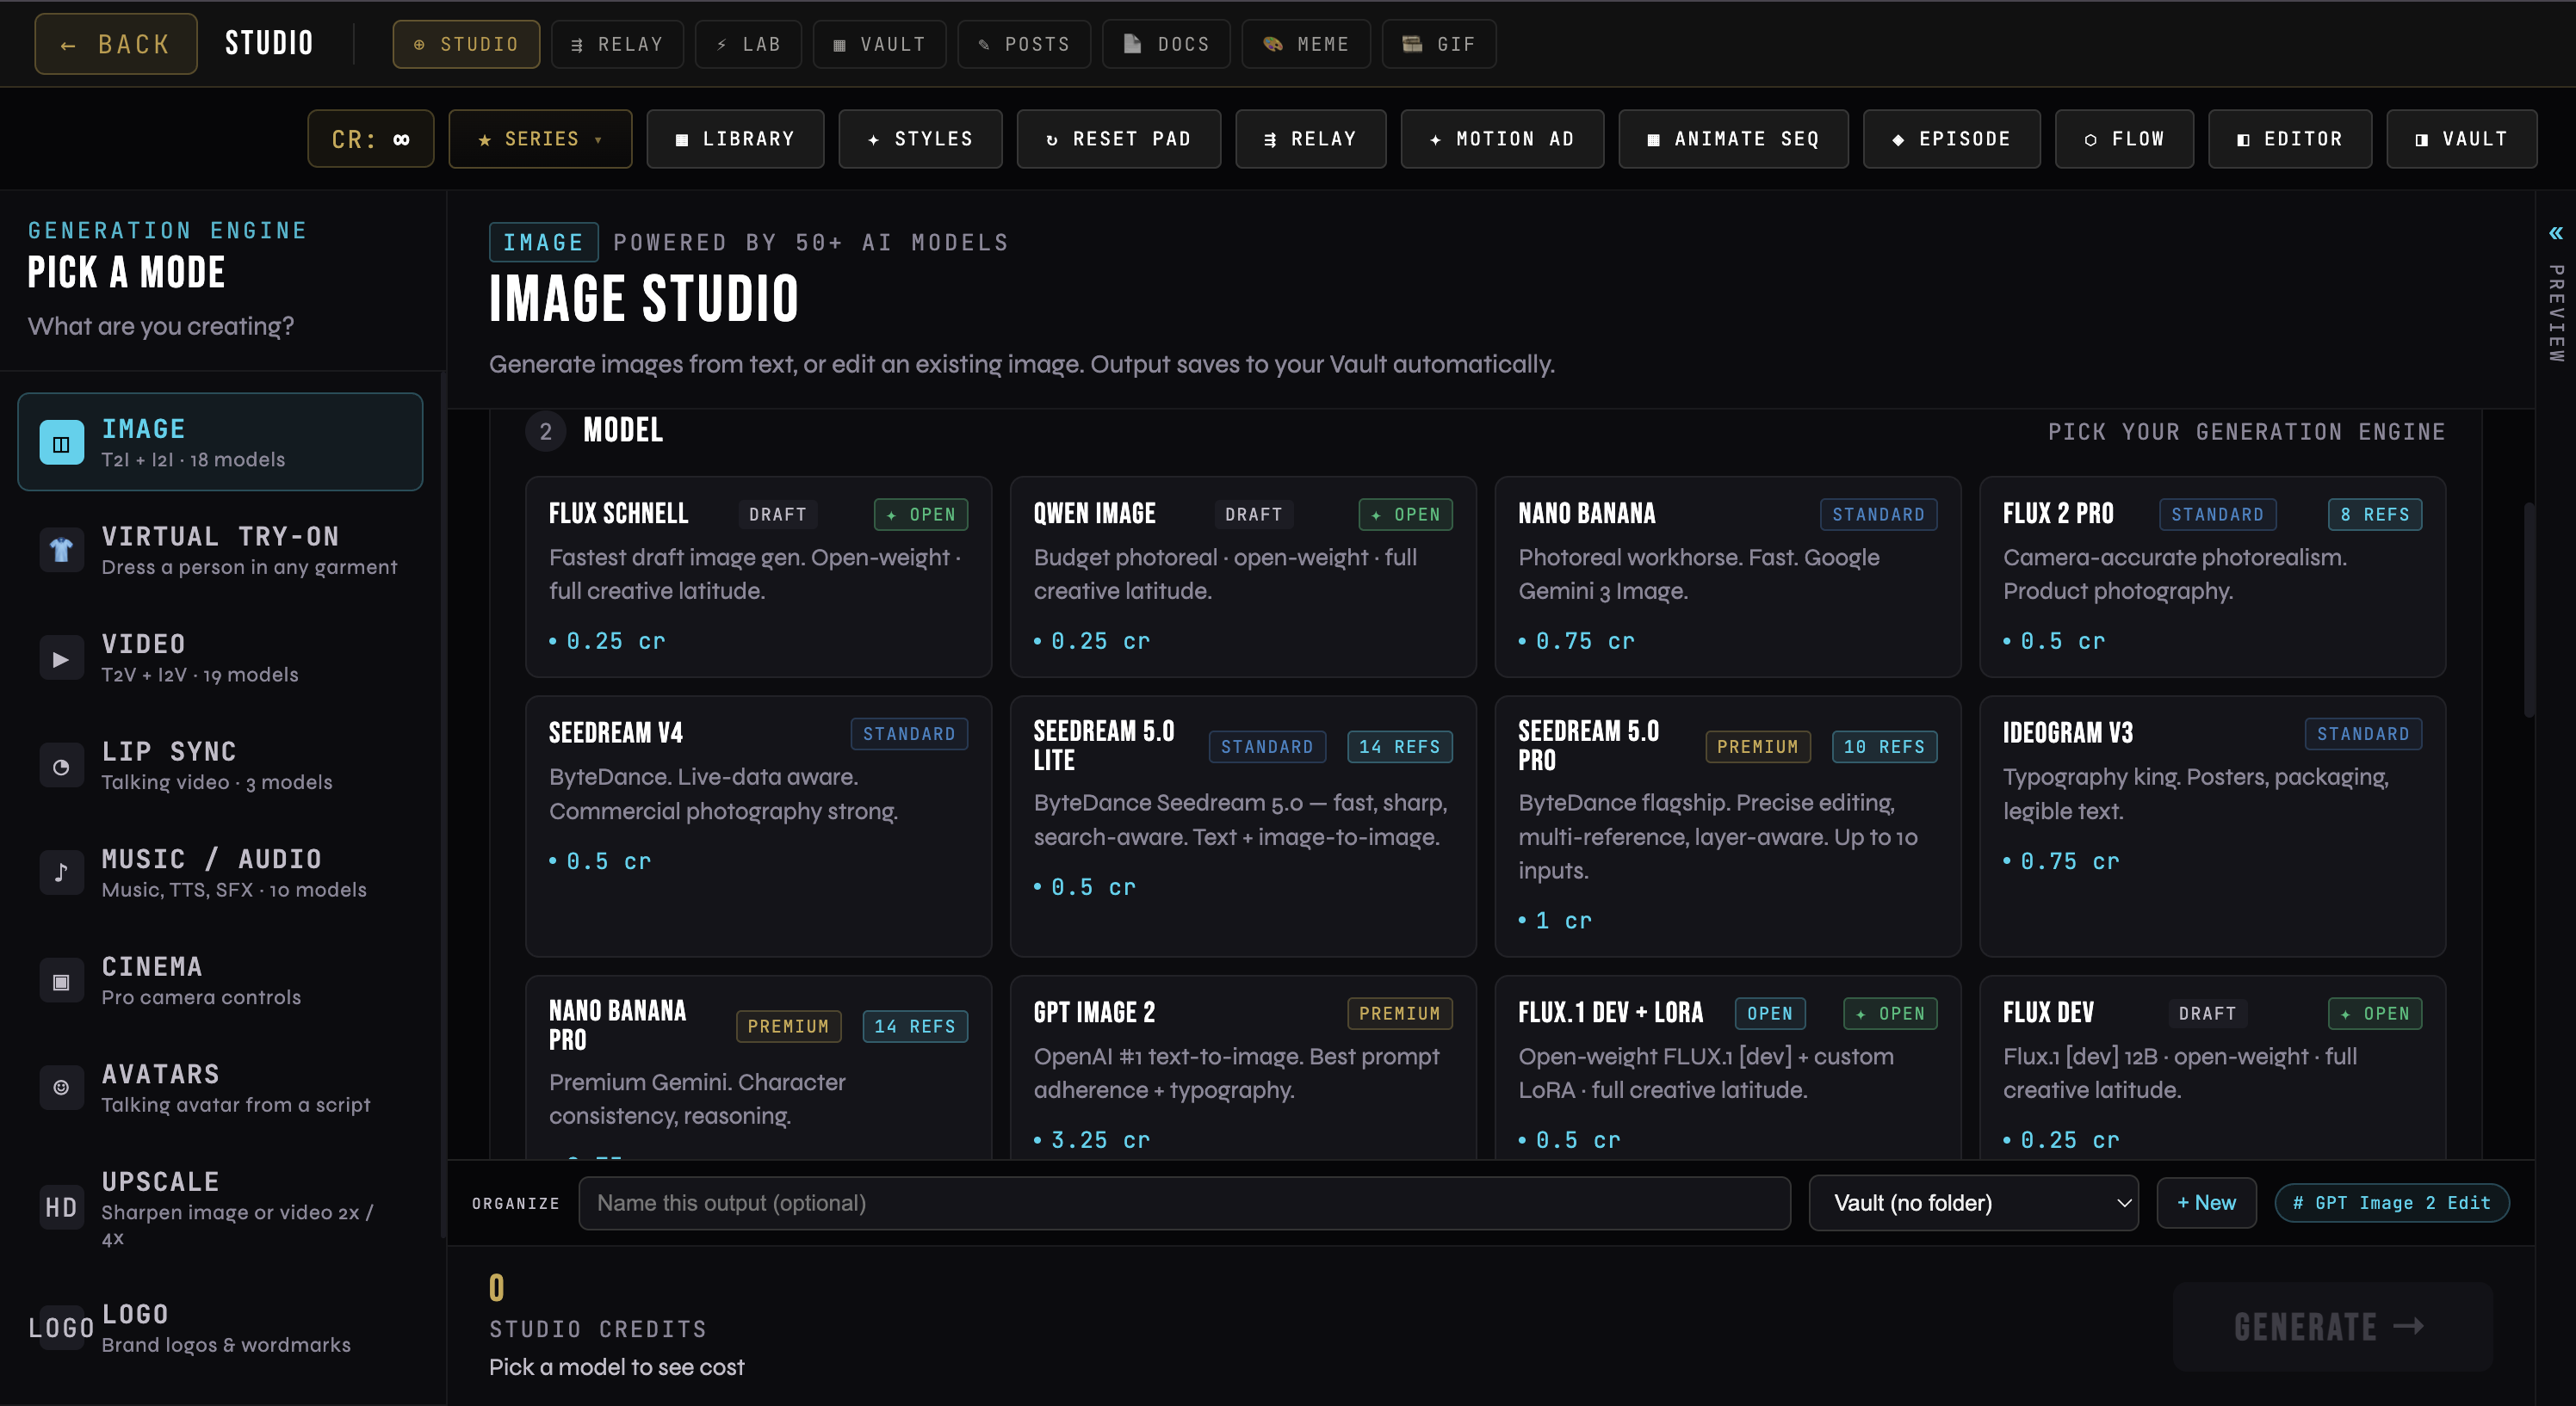This screenshot has height=1406, width=2576.
Task: Click the Name this output field
Action: (1184, 1203)
